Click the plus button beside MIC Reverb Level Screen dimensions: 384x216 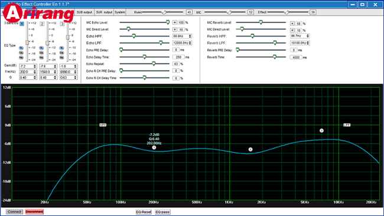292,24
